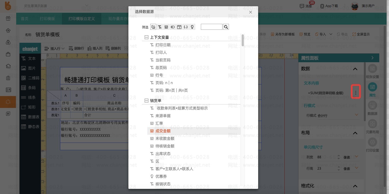Toggle the curly-braces object filter icon

(x=186, y=27)
